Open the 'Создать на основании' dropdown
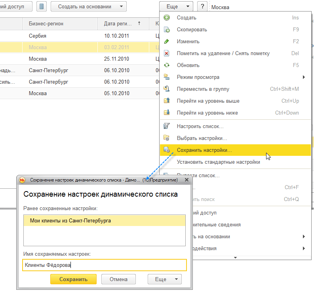 click(89, 6)
